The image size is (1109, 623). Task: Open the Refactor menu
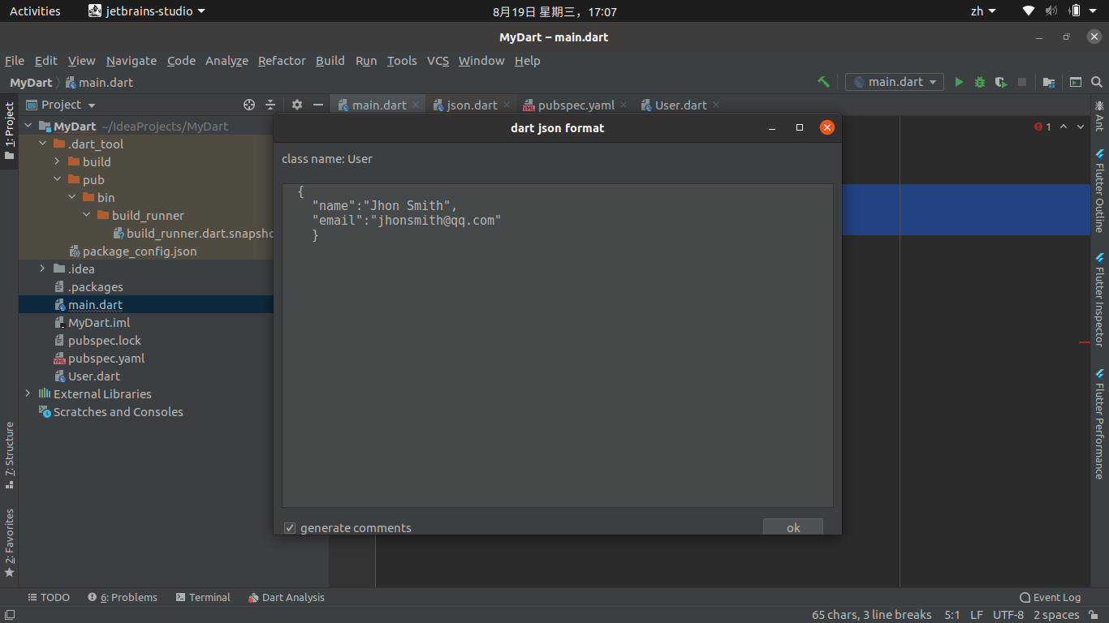pos(282,61)
